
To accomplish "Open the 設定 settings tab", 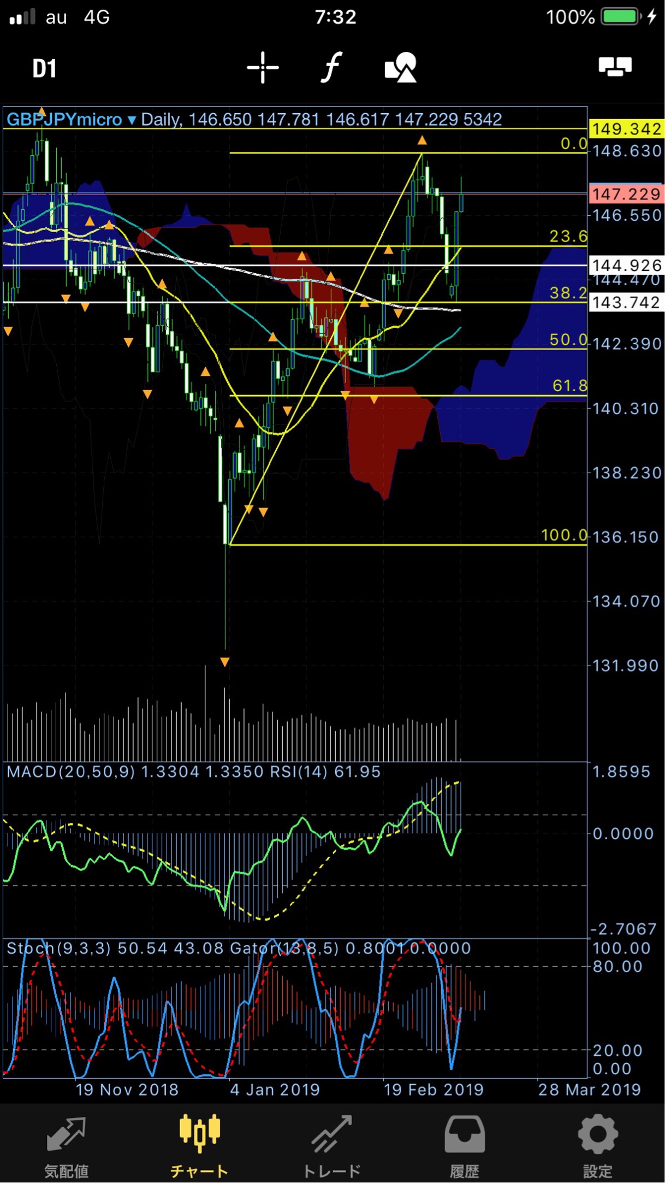I will click(598, 1147).
